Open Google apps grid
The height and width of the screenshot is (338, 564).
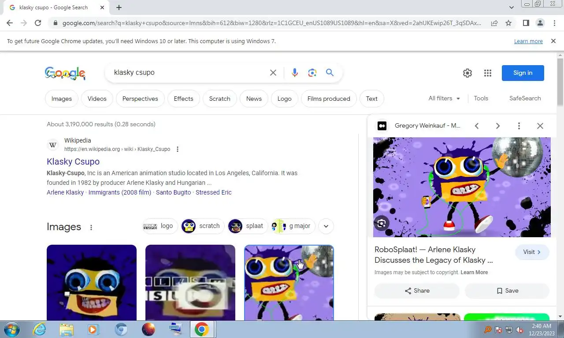[x=487, y=73]
